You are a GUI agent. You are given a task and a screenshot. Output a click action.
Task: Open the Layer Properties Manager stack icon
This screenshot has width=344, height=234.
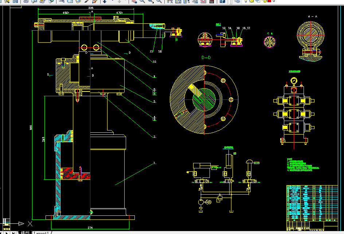coord(237,1)
